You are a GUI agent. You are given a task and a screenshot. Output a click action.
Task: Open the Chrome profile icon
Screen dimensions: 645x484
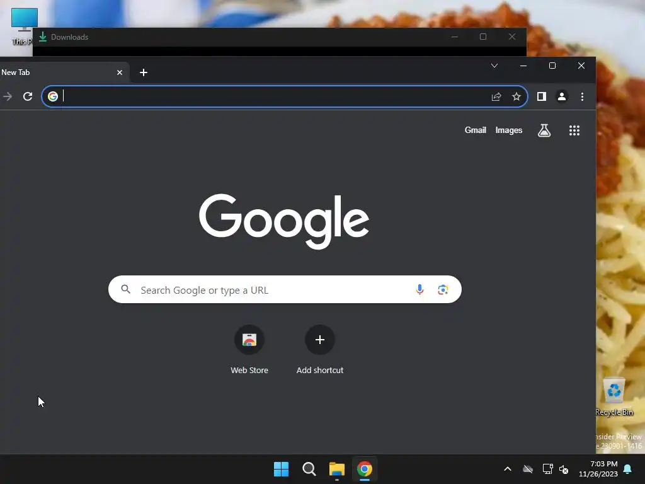point(561,96)
